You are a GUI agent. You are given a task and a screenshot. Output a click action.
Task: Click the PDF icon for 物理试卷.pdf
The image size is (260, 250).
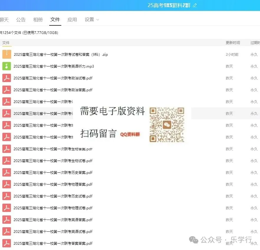click(6, 208)
